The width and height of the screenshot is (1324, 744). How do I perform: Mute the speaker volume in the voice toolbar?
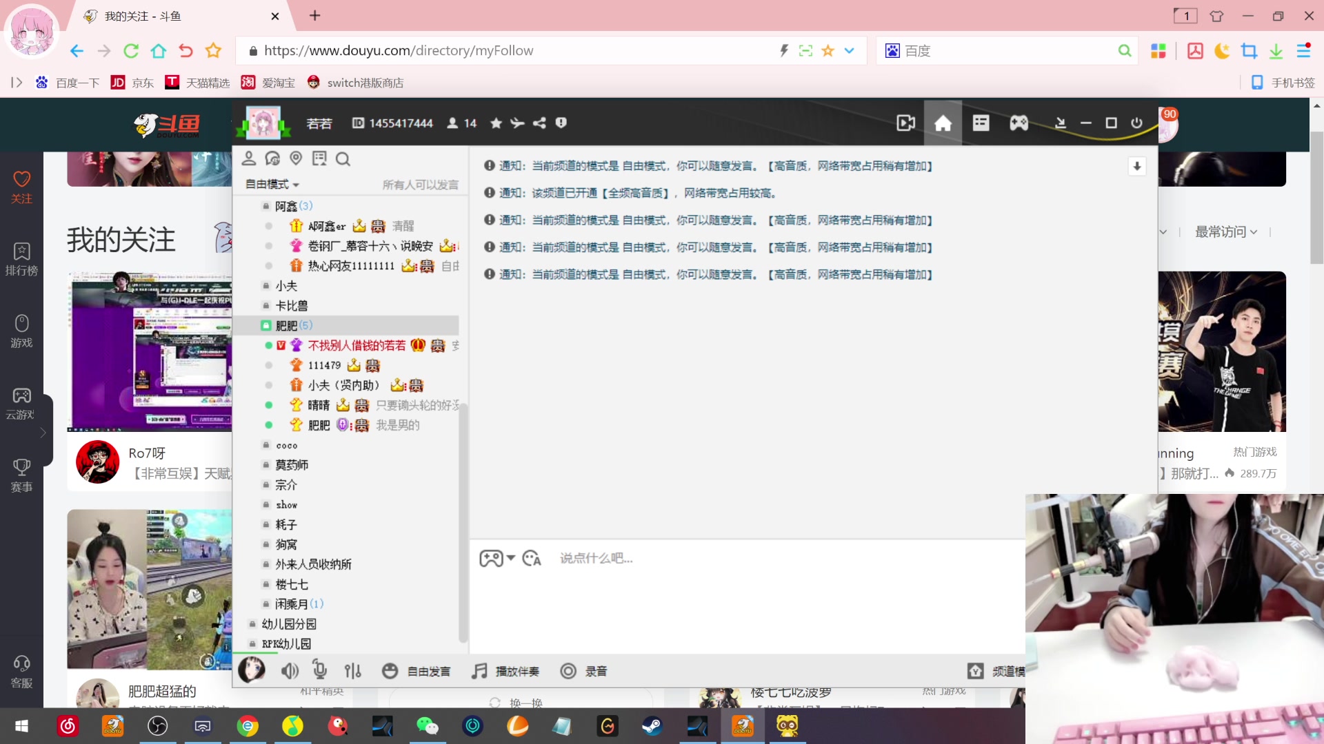click(290, 670)
